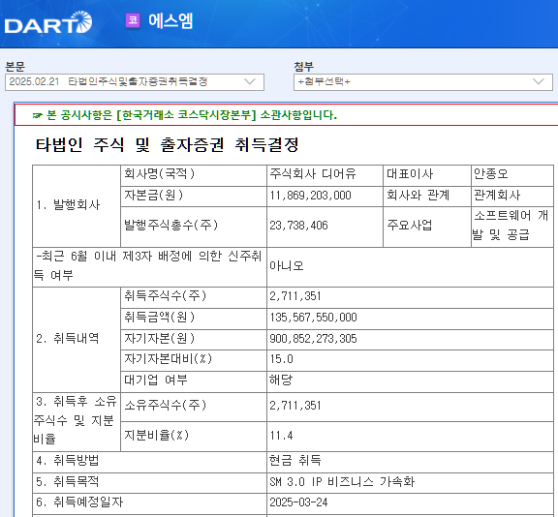
Task: Click the DART logo
Action: pos(48,22)
